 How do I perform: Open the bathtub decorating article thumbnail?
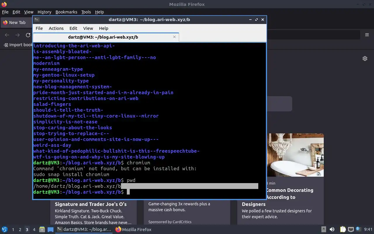coord(296,155)
